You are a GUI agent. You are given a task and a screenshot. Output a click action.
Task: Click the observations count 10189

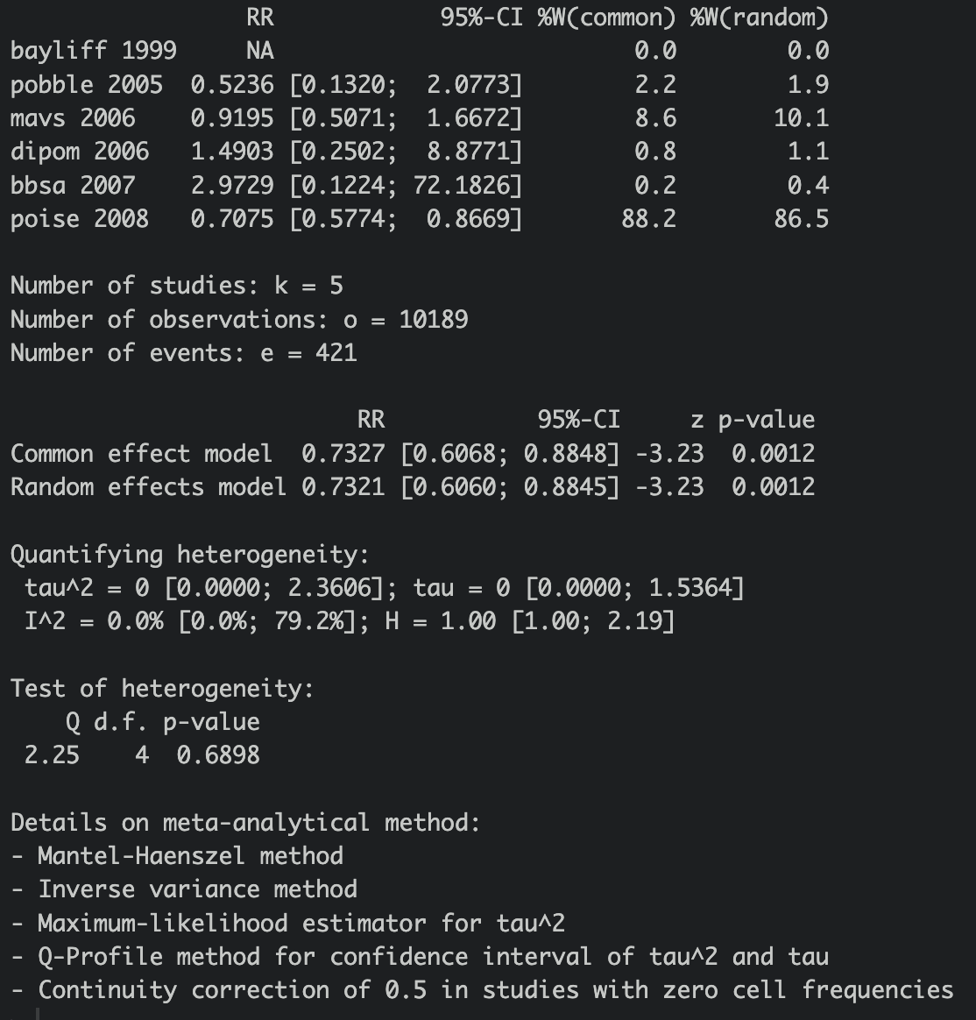(x=434, y=319)
